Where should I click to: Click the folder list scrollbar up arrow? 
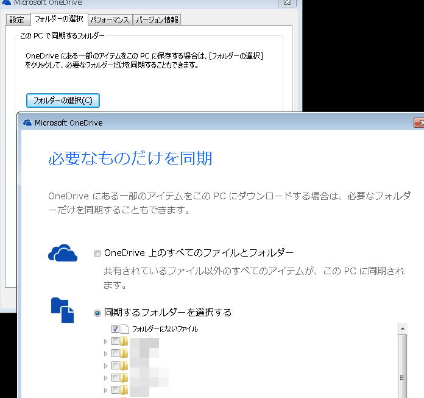click(401, 330)
